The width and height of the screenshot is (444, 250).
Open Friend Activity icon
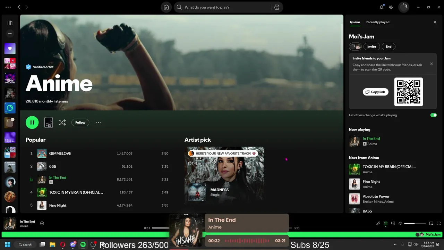coord(391,7)
